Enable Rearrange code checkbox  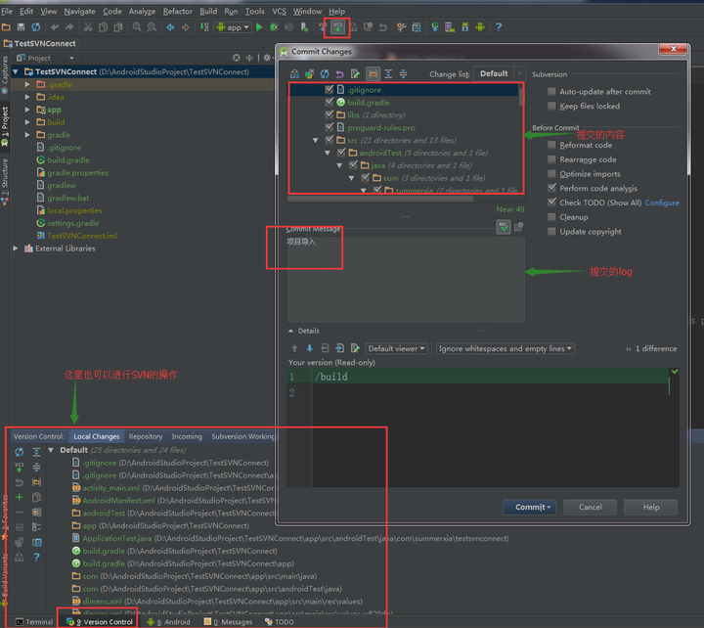tap(551, 159)
